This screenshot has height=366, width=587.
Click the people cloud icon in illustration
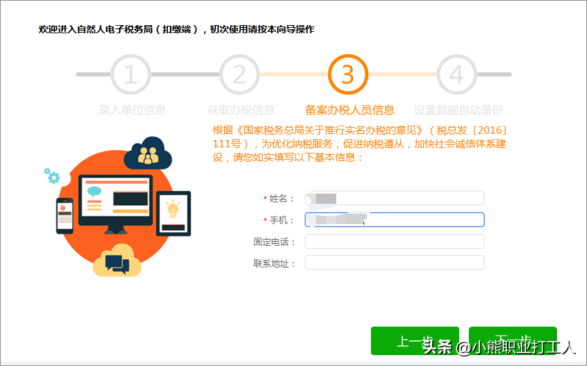[148, 153]
